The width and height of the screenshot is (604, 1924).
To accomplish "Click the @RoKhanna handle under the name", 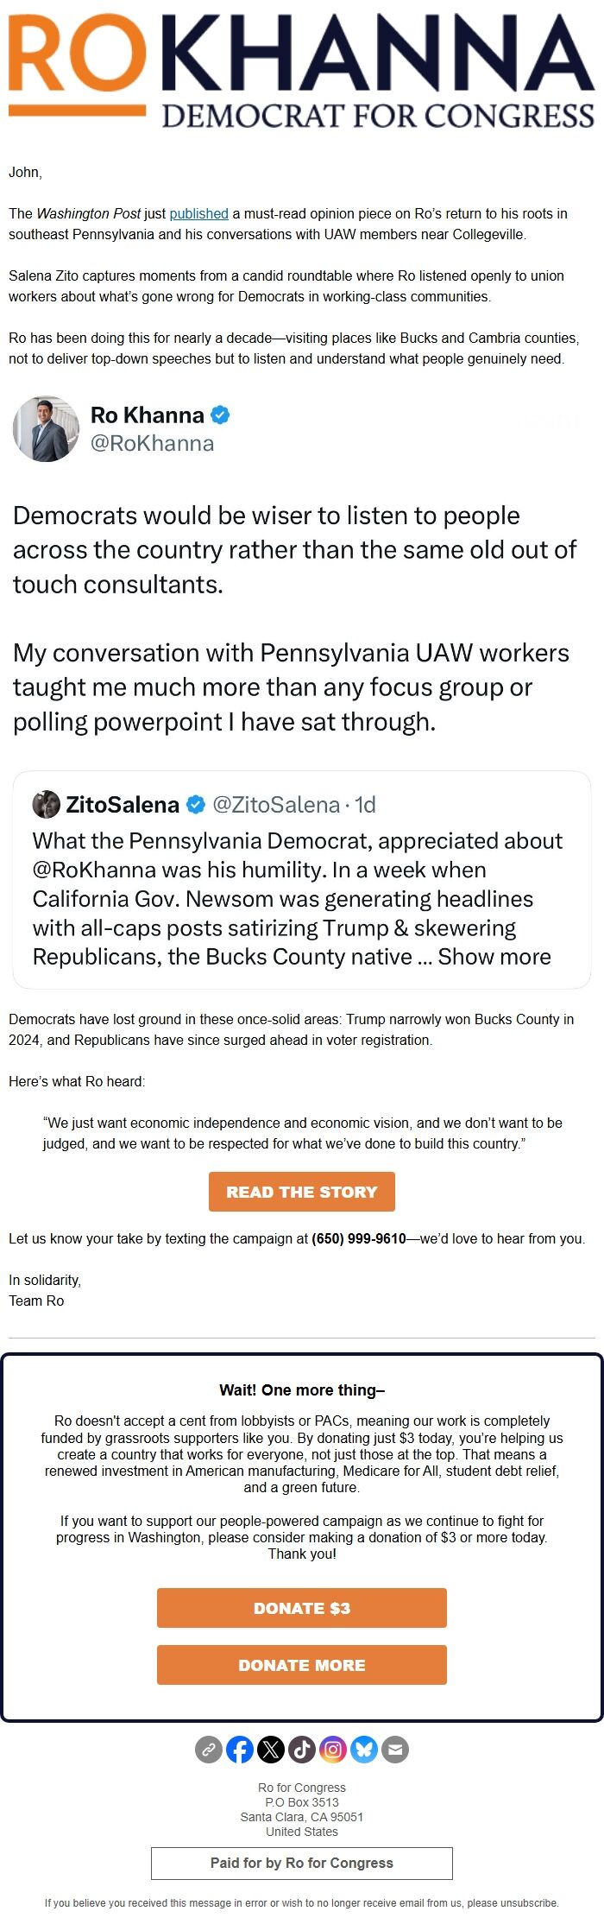I will 153,444.
